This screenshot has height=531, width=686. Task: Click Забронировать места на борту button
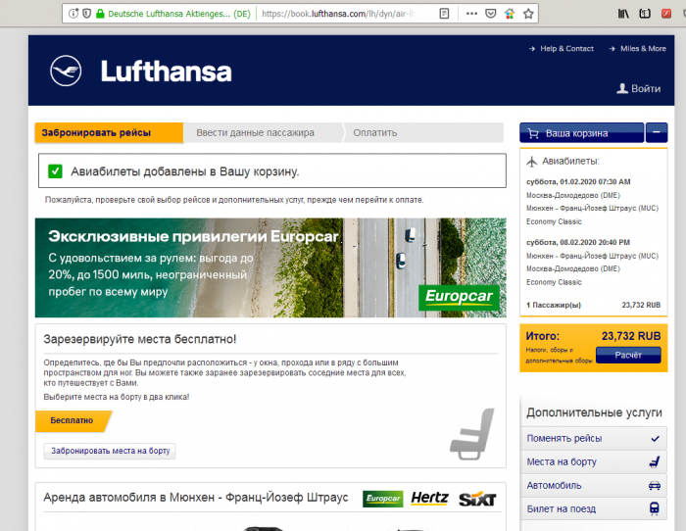110,451
